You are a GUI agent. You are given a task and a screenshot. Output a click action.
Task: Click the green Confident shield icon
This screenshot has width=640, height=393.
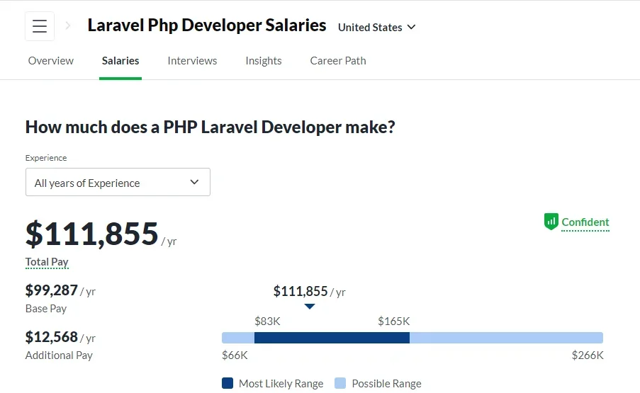click(551, 222)
